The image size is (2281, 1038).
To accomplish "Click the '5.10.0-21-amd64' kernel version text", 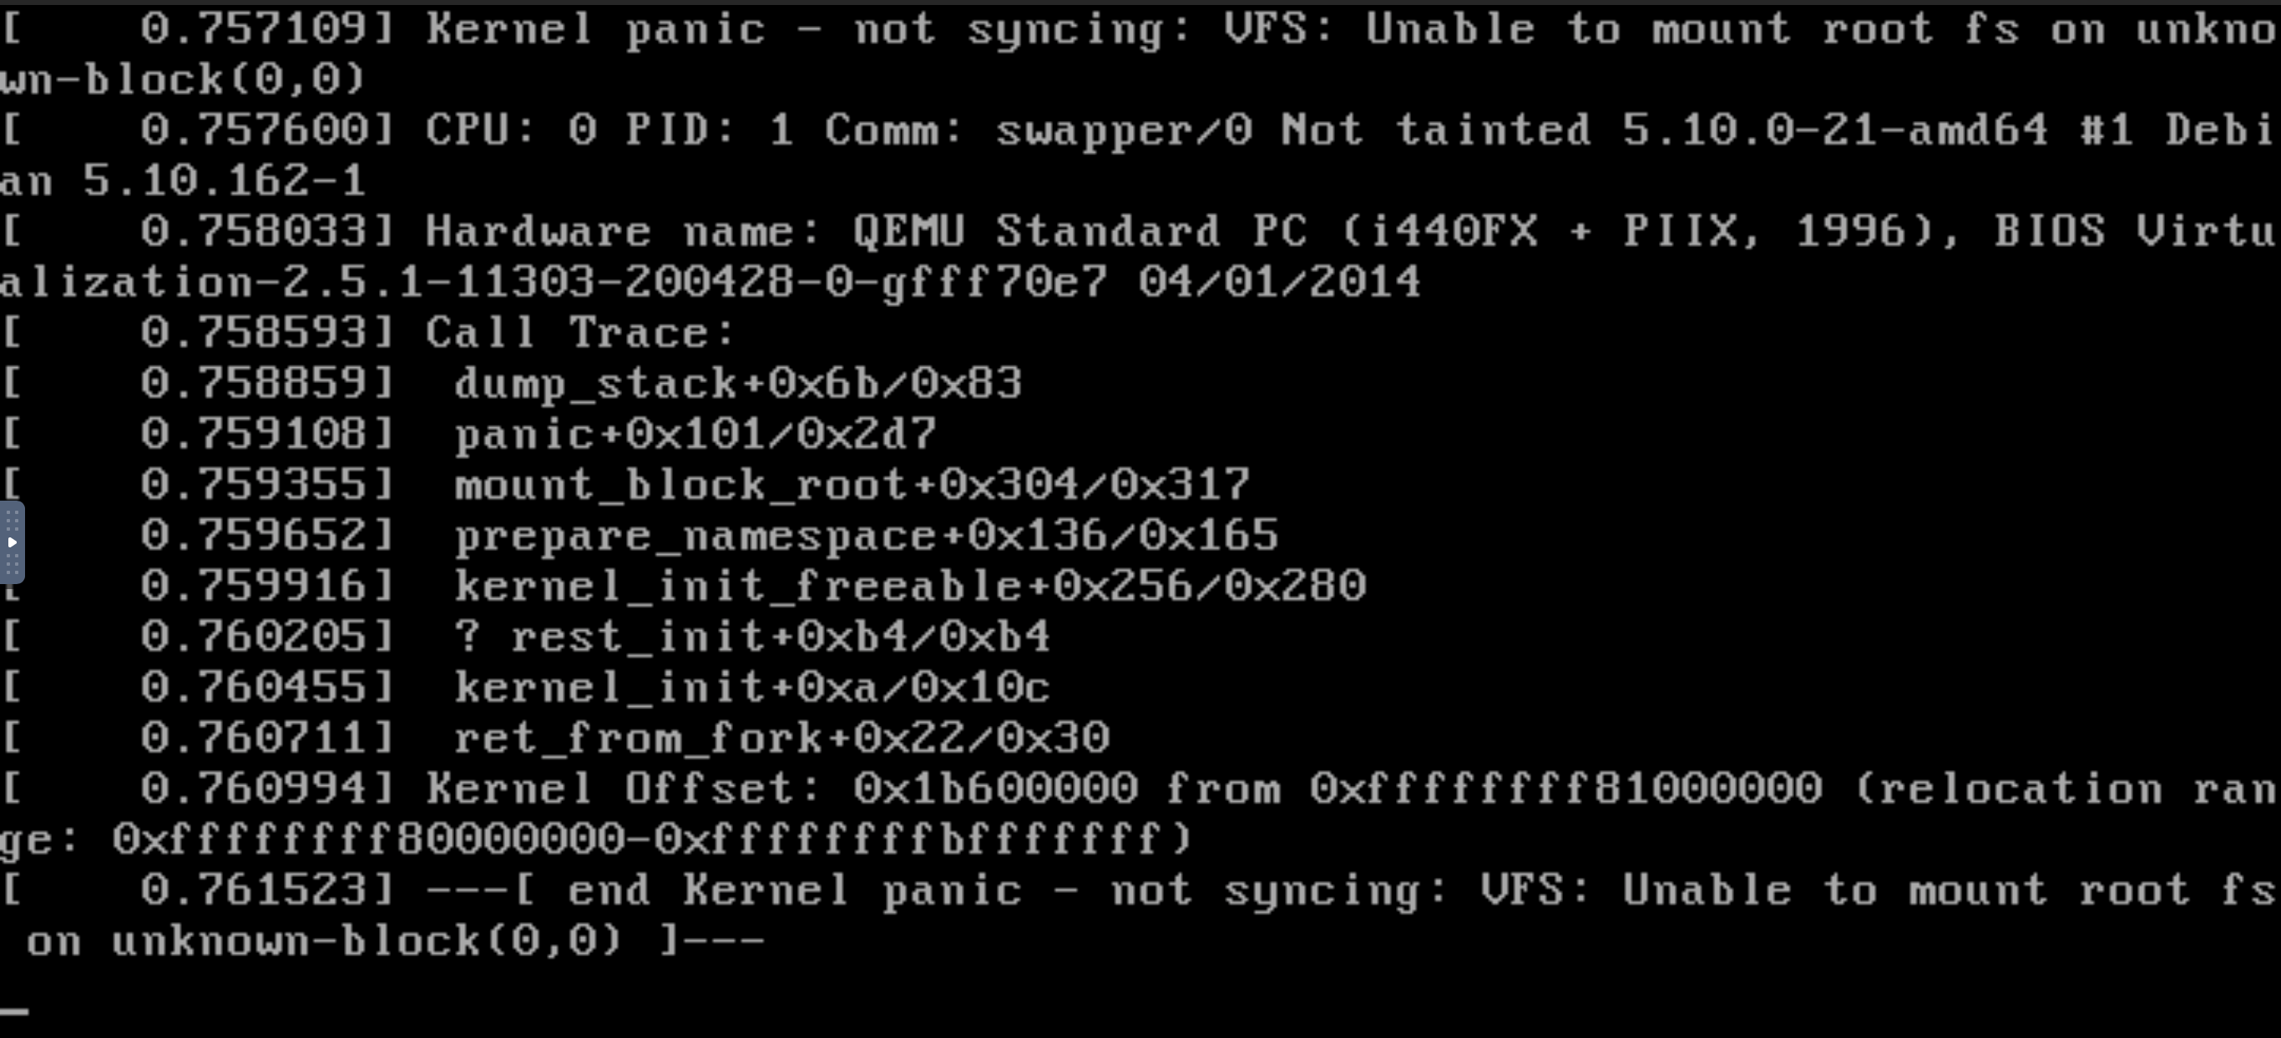I will (1834, 131).
